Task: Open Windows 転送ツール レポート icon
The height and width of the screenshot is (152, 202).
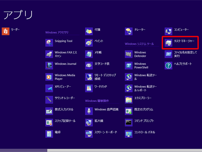Action: 128,88
